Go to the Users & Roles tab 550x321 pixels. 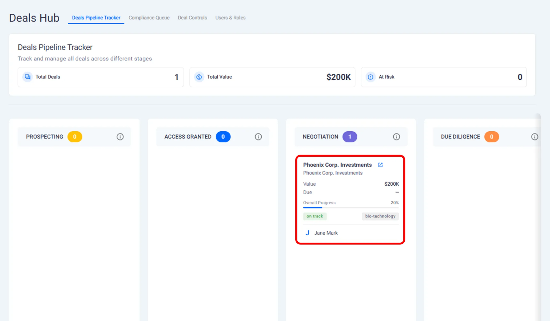(230, 18)
